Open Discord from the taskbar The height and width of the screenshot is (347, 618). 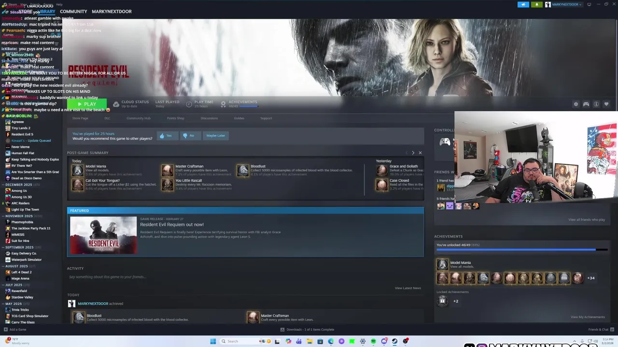(384, 341)
